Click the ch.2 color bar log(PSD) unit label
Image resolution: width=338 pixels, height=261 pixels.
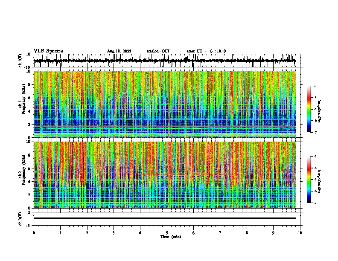pos(320,182)
